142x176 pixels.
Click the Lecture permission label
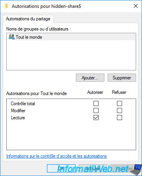tap(18, 118)
